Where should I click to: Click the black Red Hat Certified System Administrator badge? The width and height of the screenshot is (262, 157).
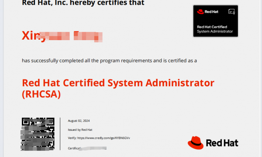pos(216,21)
